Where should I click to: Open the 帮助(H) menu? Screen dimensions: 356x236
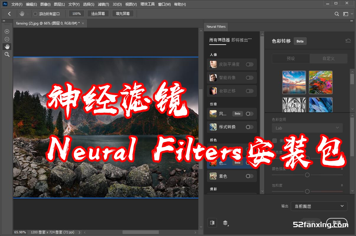[180, 4]
